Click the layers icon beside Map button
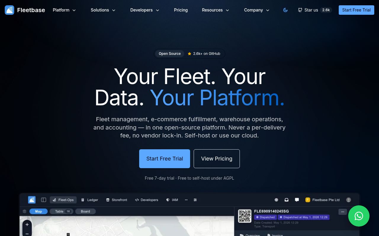The image size is (379, 236). point(25,211)
